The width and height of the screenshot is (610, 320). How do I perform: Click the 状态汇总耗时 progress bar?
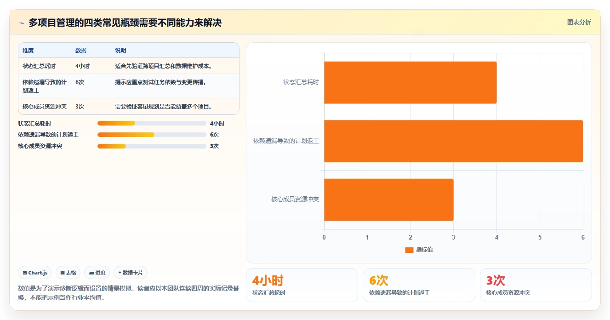152,123
